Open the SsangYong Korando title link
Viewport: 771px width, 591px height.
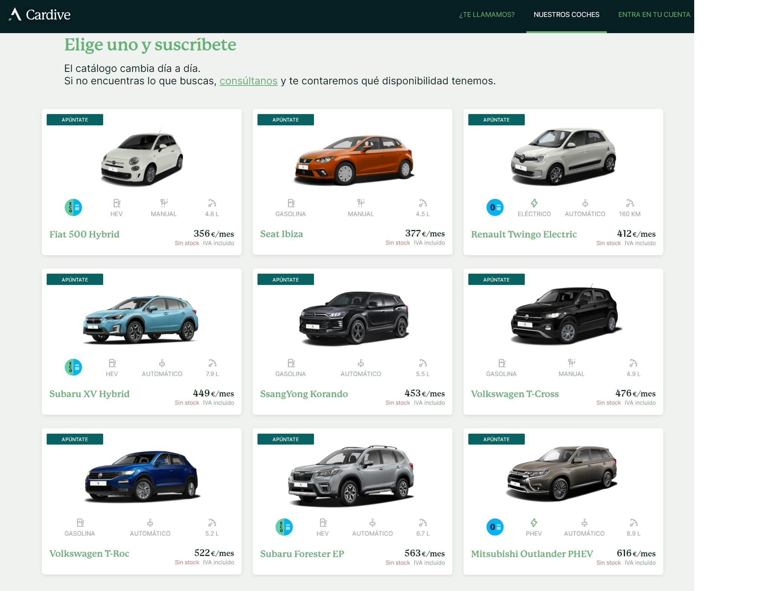click(x=304, y=394)
